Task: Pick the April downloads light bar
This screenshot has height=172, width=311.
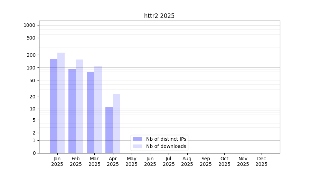Action: click(117, 123)
